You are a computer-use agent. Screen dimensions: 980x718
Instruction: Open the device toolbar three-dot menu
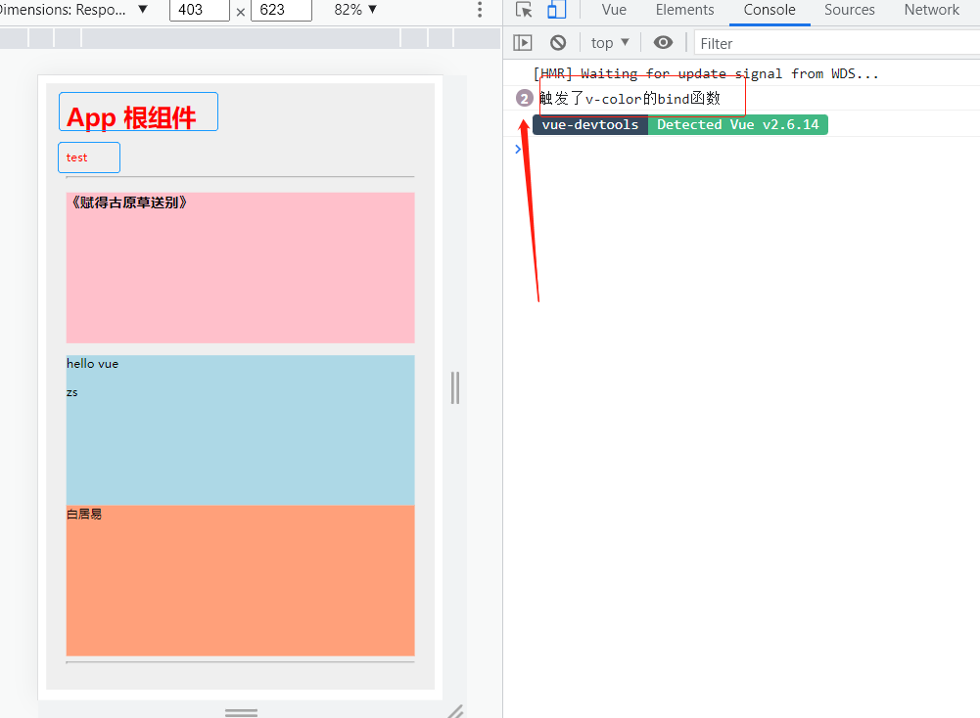coord(480,10)
